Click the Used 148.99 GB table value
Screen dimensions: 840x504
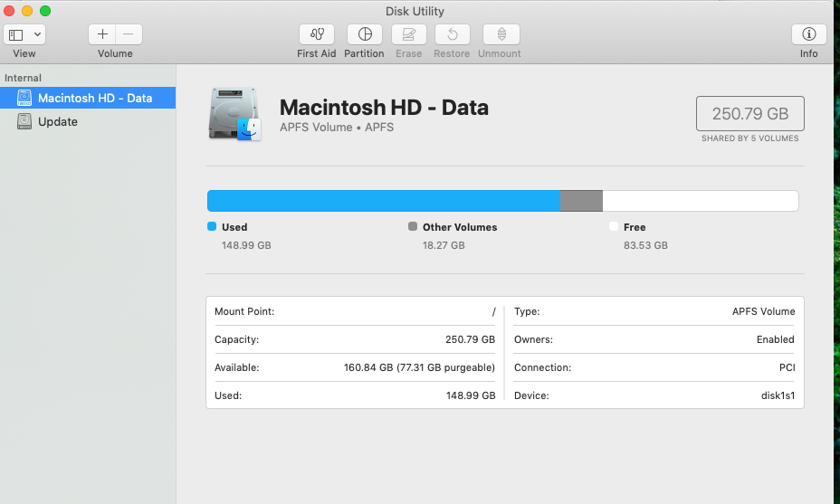coord(471,395)
